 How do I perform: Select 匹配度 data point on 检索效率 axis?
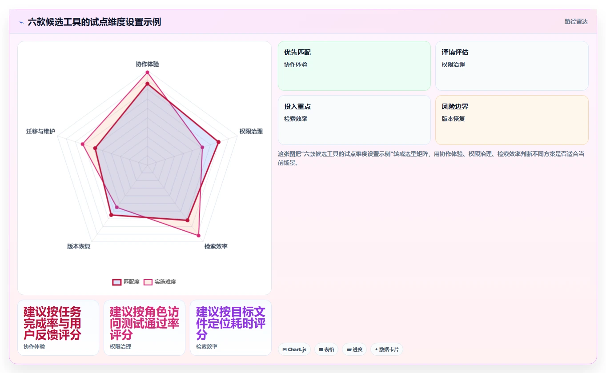point(188,220)
